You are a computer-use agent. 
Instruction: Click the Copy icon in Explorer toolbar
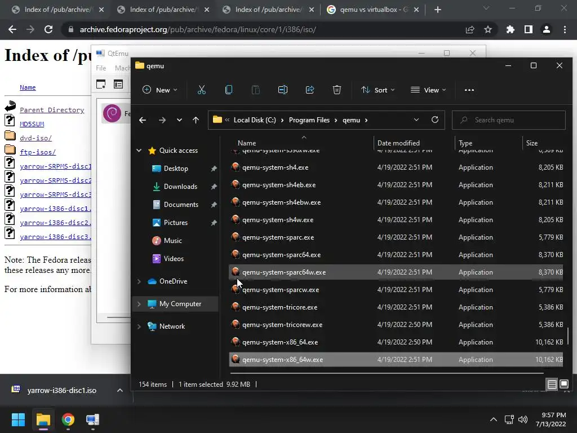pyautogui.click(x=229, y=90)
